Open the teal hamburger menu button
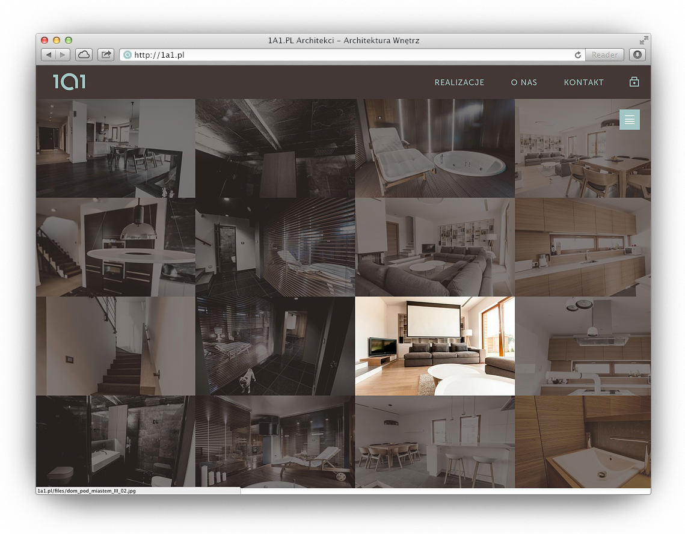Viewport: 685px width, 534px height. click(x=630, y=120)
